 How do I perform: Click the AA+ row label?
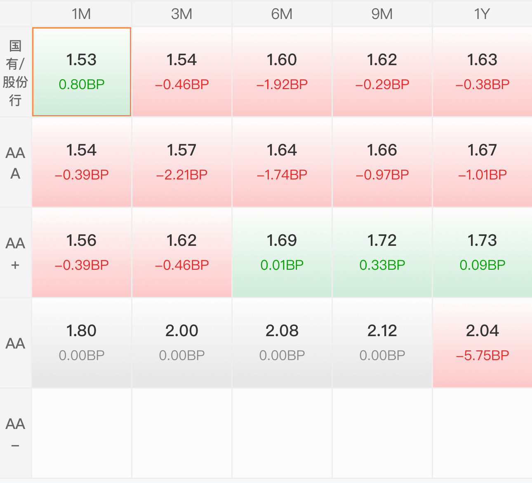(x=15, y=253)
